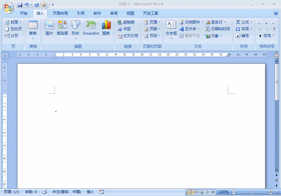281x196 pixels.
Task: Open the 页眉 header dropdown
Action: pyautogui.click(x=153, y=22)
